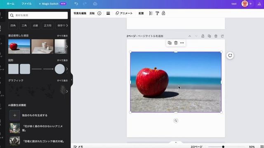Select the 点線 category chip

point(35,25)
